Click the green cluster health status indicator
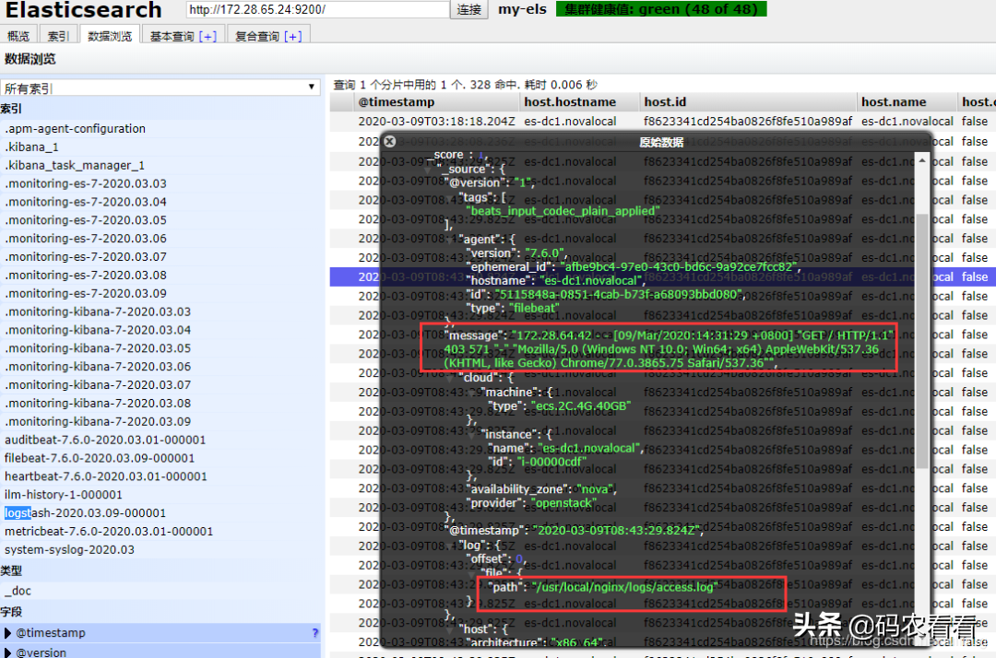This screenshot has width=996, height=658. coord(661,9)
